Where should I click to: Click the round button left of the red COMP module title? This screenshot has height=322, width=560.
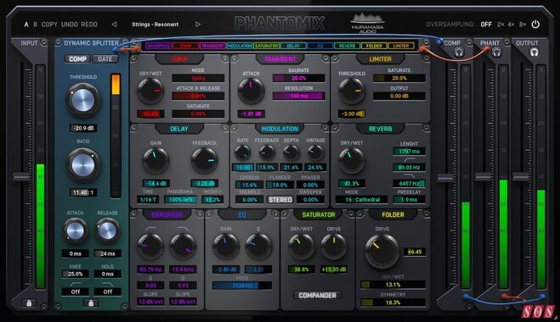134,58
